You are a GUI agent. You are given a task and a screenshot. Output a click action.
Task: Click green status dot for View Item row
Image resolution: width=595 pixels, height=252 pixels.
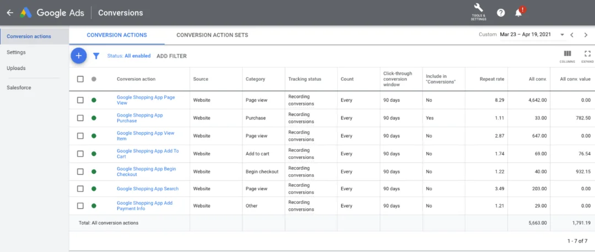click(x=94, y=136)
